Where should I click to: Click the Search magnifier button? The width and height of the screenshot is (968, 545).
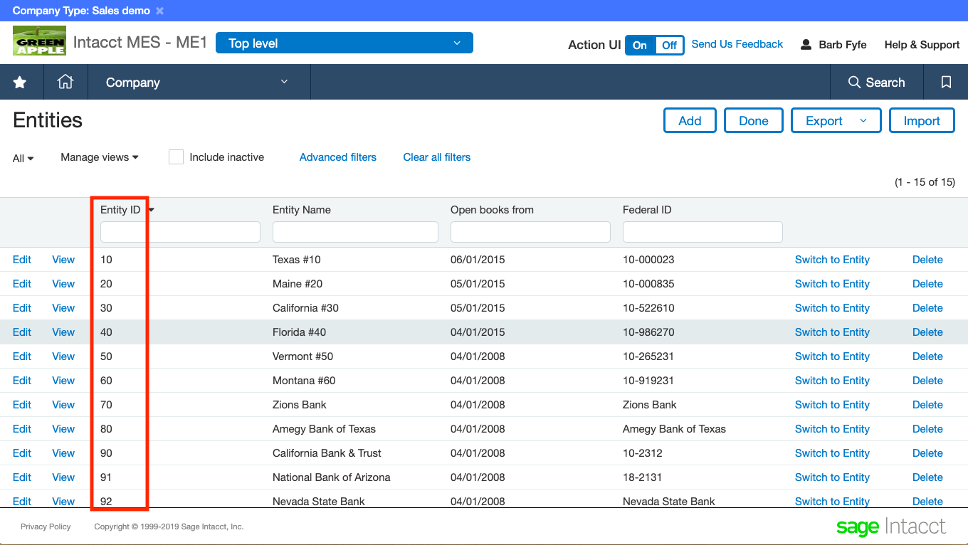pyautogui.click(x=877, y=83)
